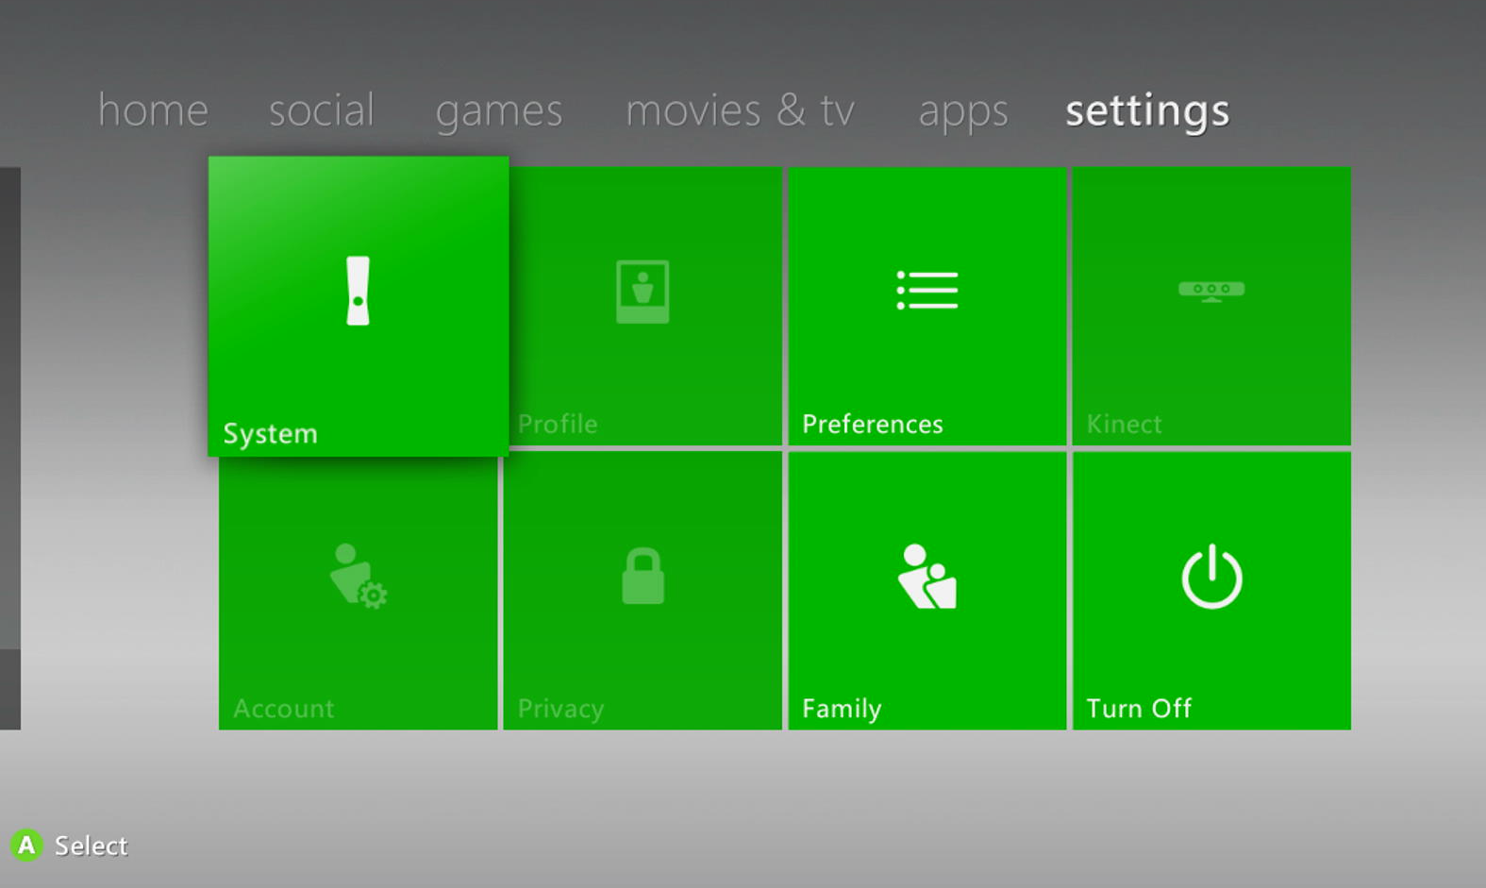Select the settings tab heading
This screenshot has height=888, width=1486.
coord(1147,112)
